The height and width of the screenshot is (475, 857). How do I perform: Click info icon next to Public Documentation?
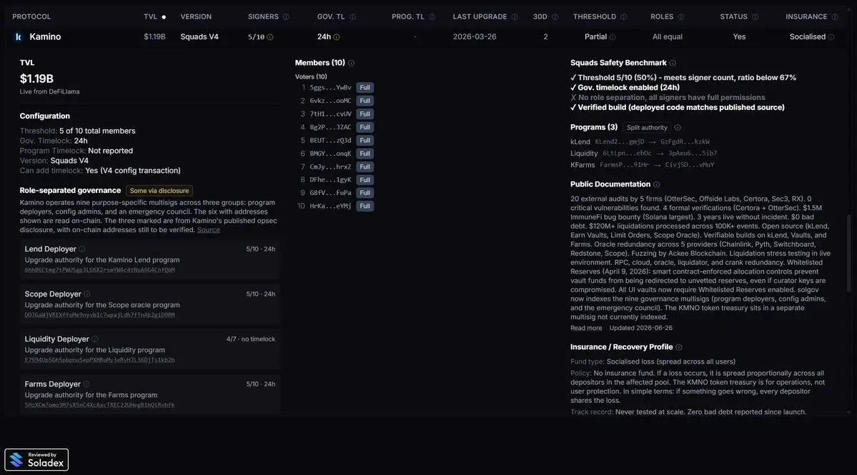(x=656, y=184)
